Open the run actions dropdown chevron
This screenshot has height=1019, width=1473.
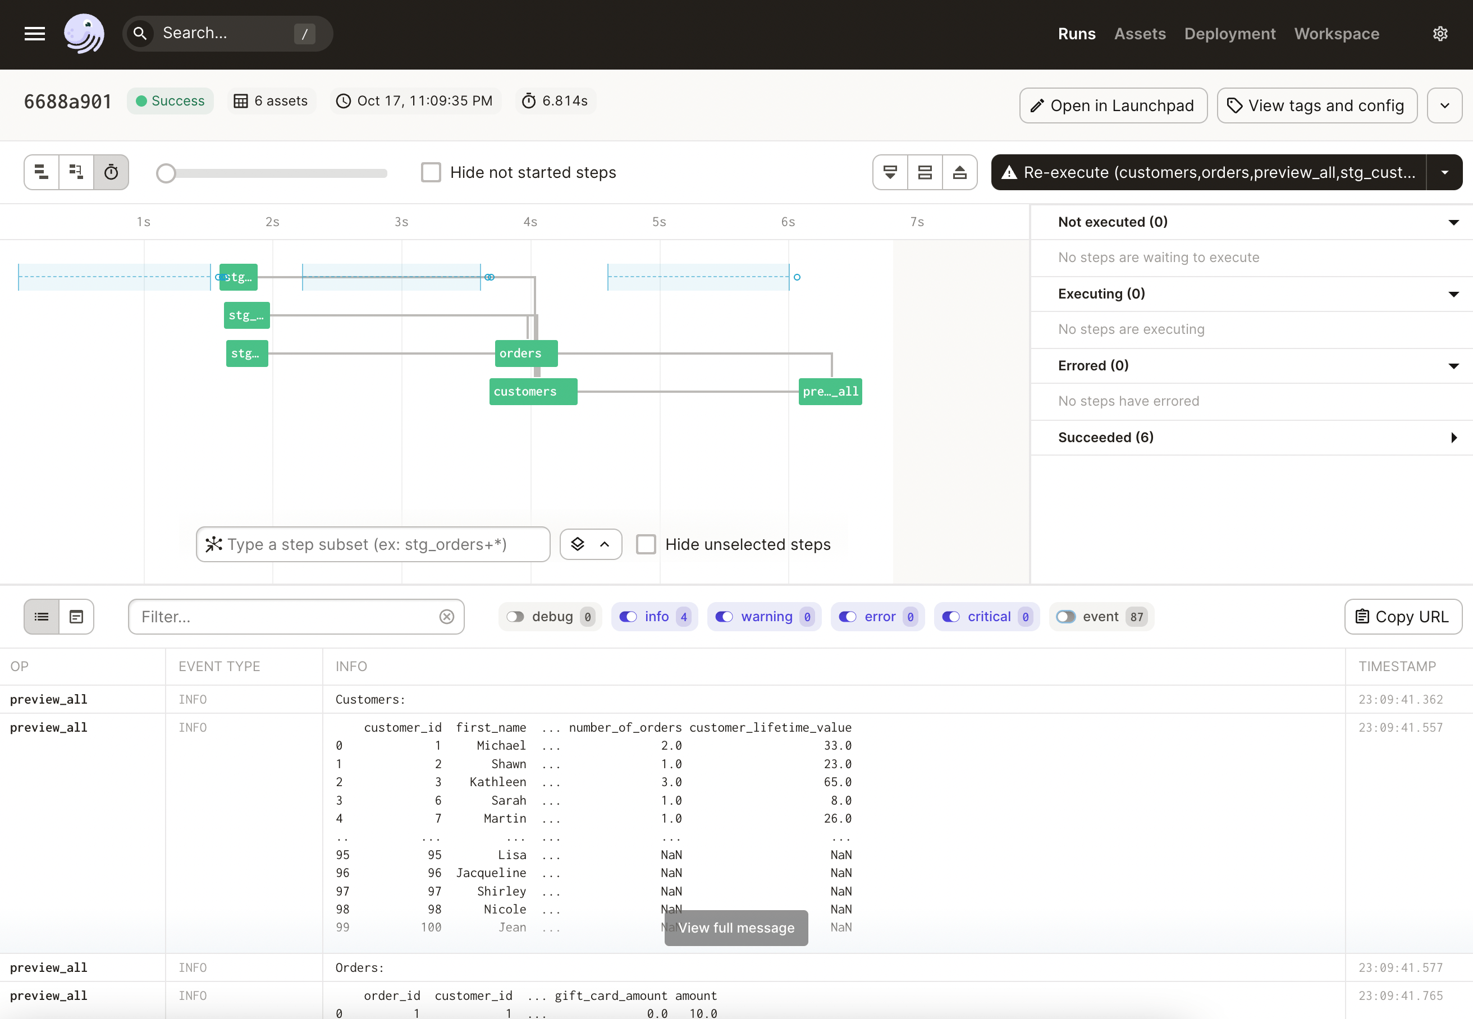(1445, 105)
